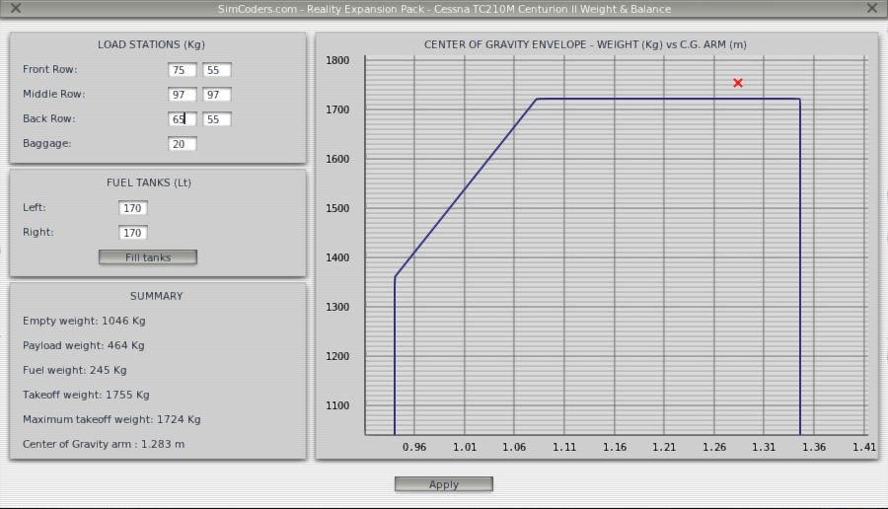Click the 1700 label on the weight axis
This screenshot has width=888, height=509.
[337, 109]
